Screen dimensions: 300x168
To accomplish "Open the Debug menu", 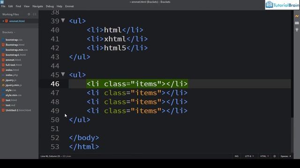I will click(50, 6).
